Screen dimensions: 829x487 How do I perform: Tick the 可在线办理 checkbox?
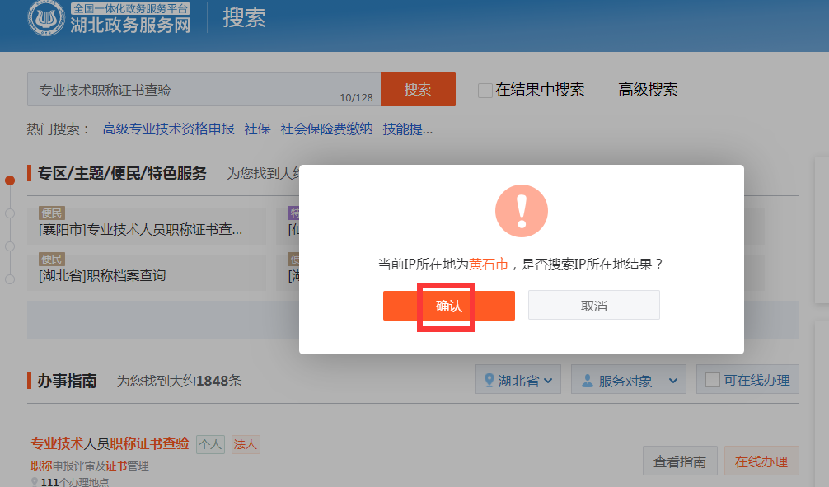pyautogui.click(x=713, y=380)
